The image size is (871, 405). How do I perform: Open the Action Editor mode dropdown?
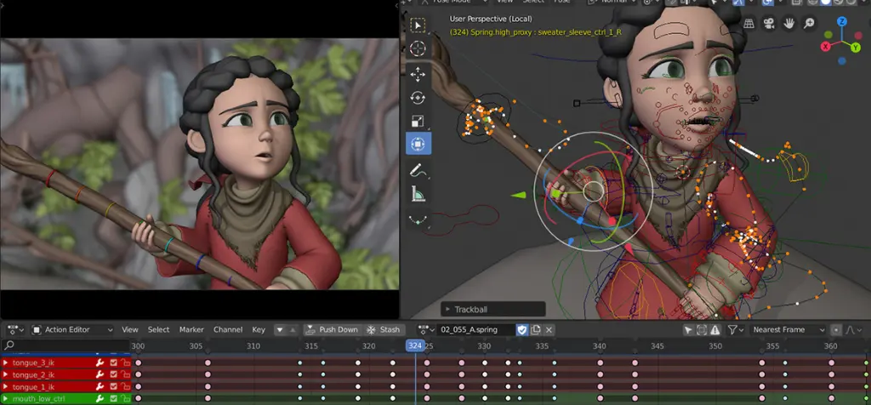(72, 329)
